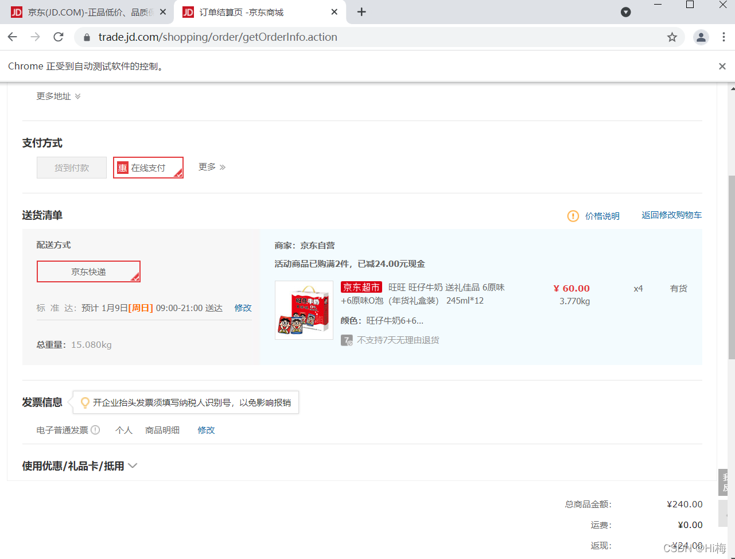Viewport: 735px width, 559px height.
Task: Click the browser forward arrow
Action: (x=36, y=37)
